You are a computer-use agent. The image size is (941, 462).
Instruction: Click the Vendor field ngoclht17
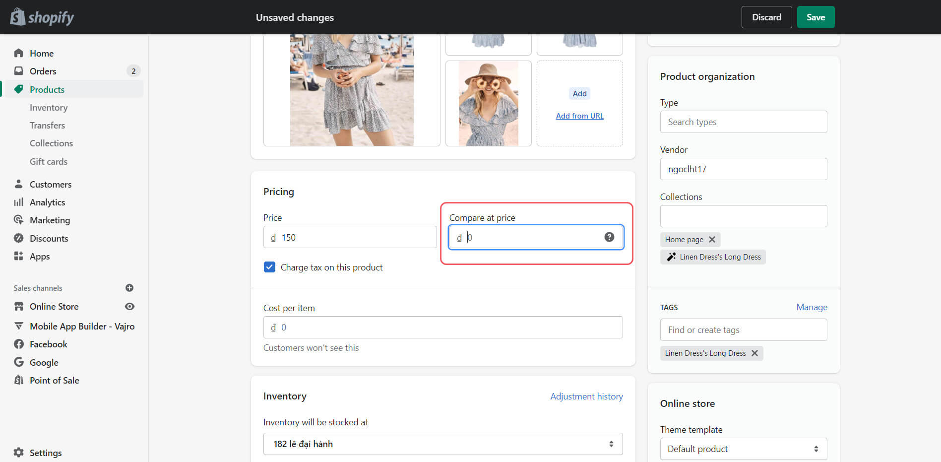(744, 169)
